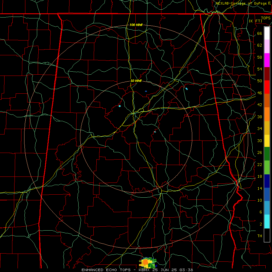This screenshot has height=272, width=272.
Task: Click the '10' legend value
Action: click(260, 200)
